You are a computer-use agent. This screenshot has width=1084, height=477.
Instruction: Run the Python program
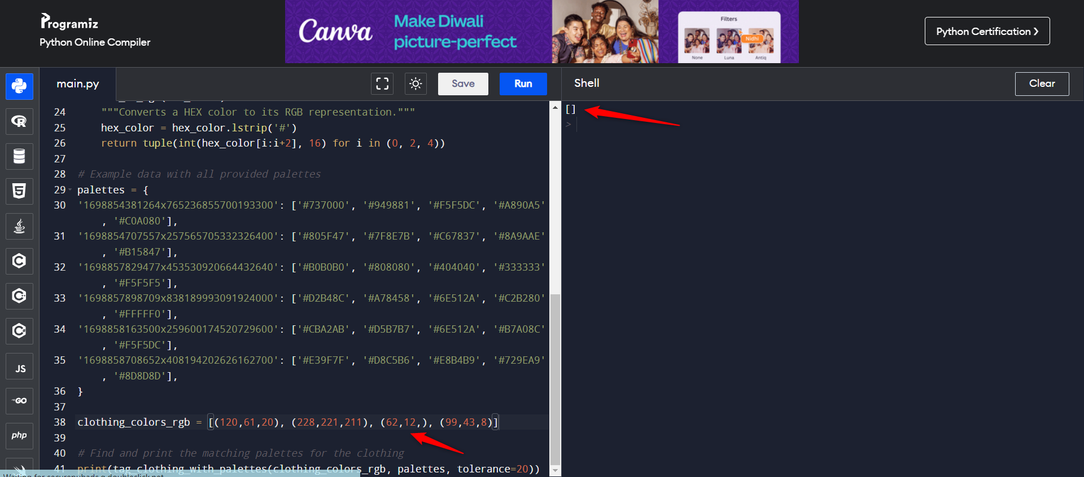523,84
